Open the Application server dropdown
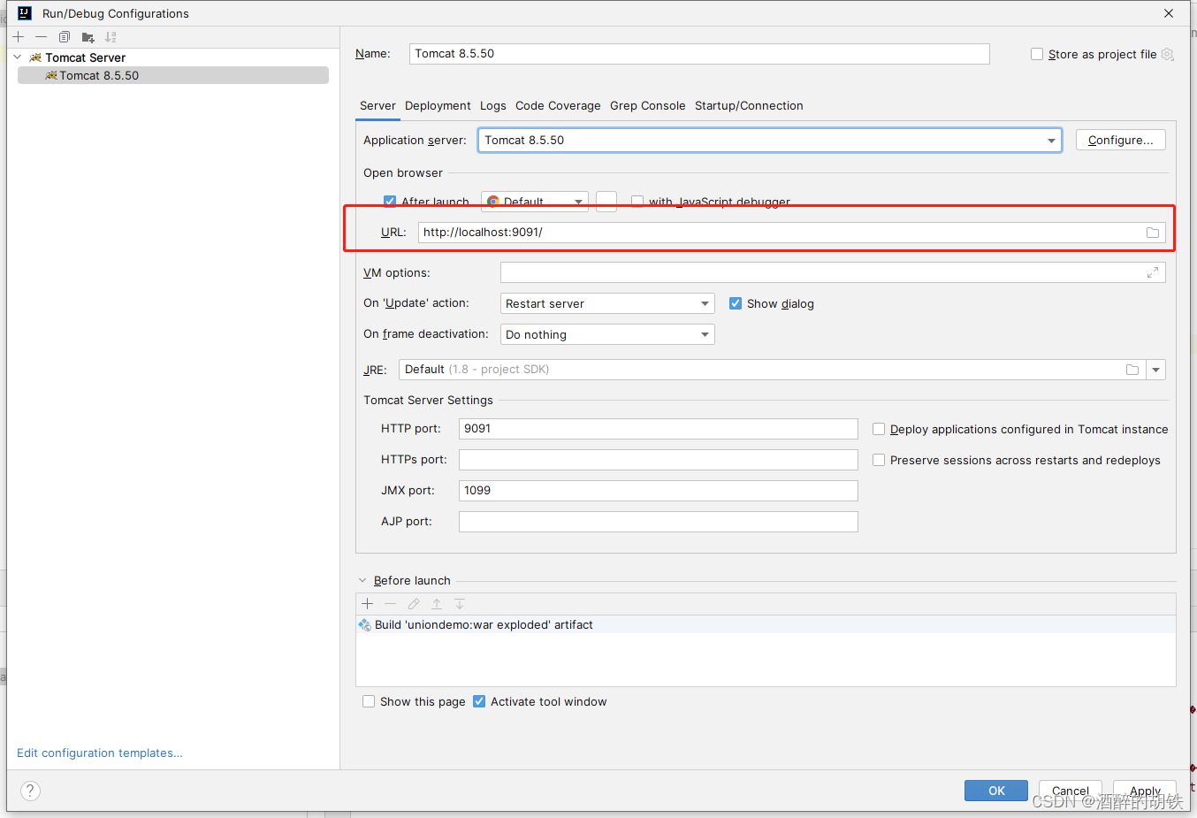The height and width of the screenshot is (818, 1197). click(x=770, y=140)
